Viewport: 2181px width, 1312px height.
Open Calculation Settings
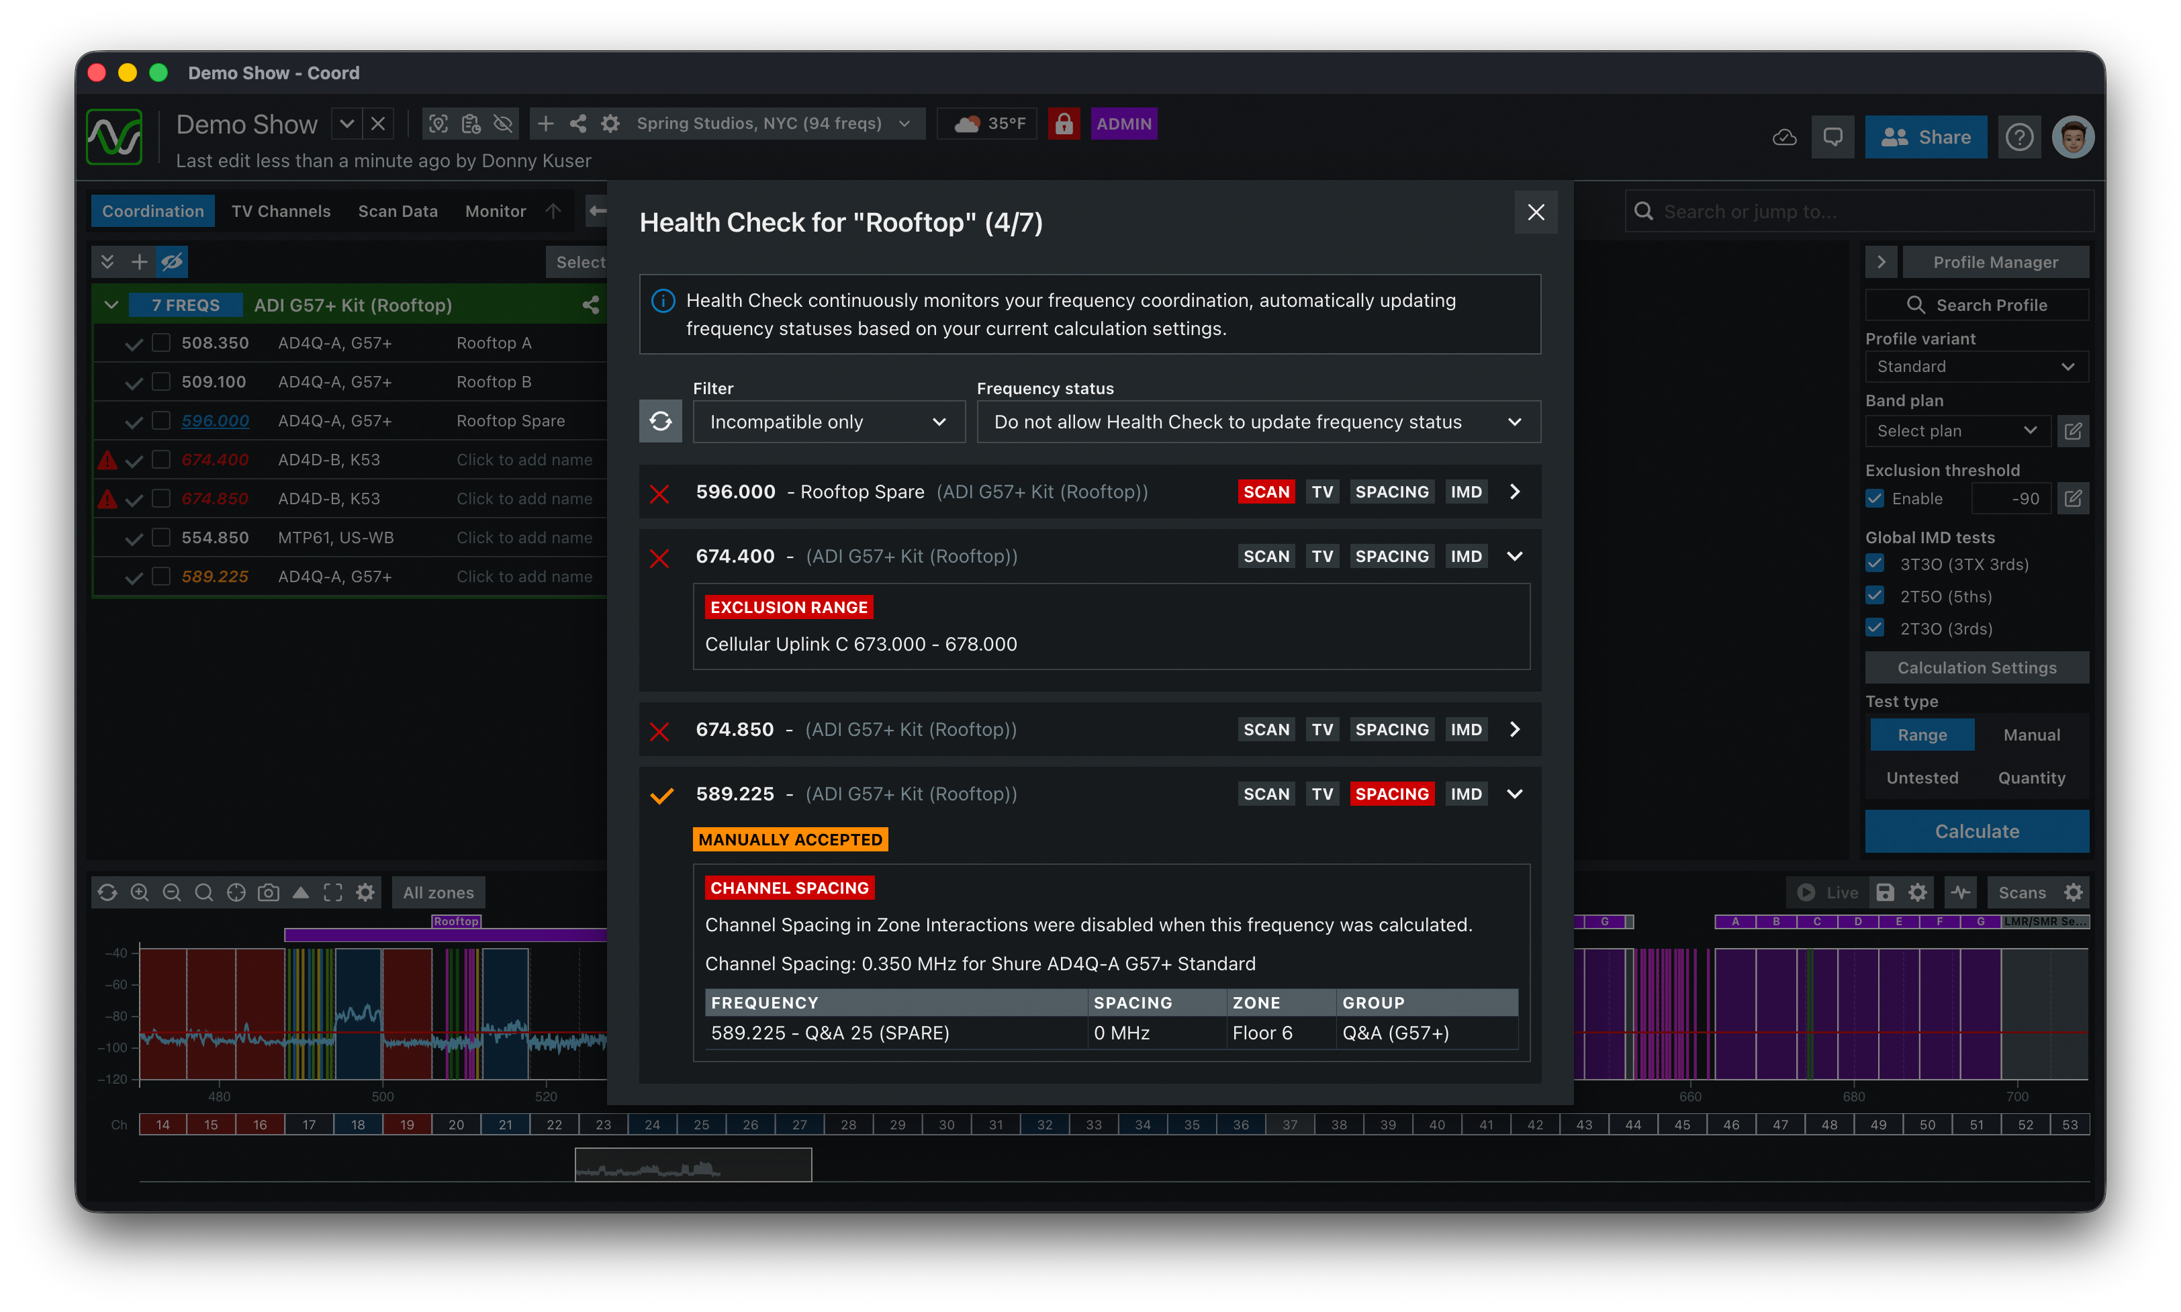point(1976,667)
